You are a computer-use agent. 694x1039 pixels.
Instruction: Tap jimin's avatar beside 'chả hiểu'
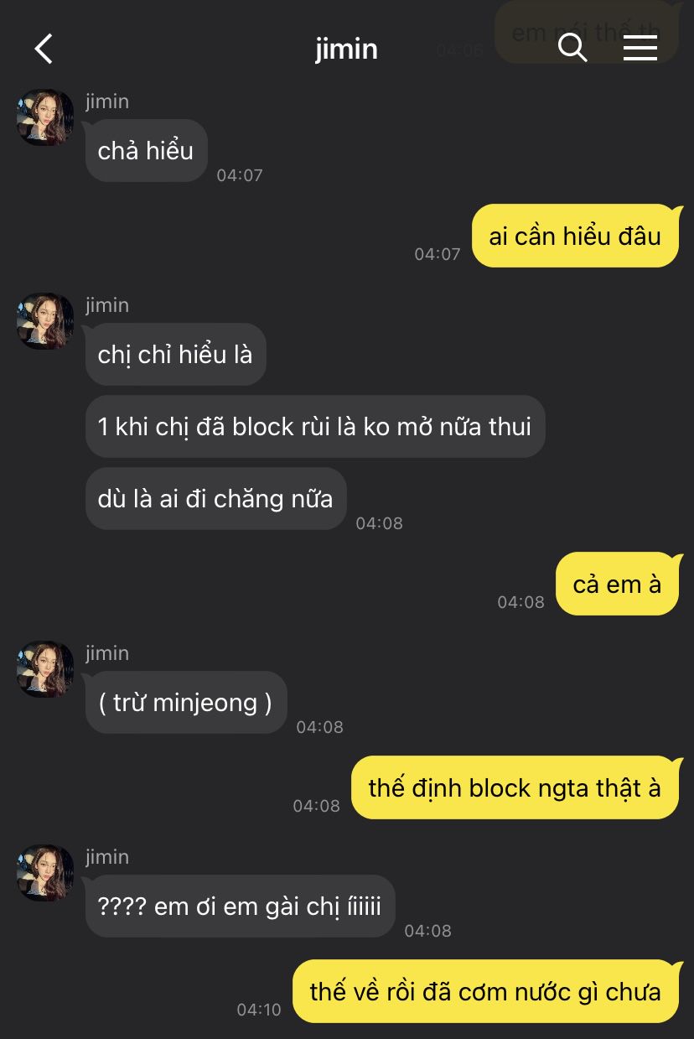[45, 117]
